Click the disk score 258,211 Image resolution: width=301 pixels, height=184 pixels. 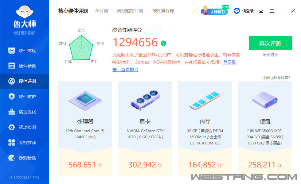click(x=265, y=165)
